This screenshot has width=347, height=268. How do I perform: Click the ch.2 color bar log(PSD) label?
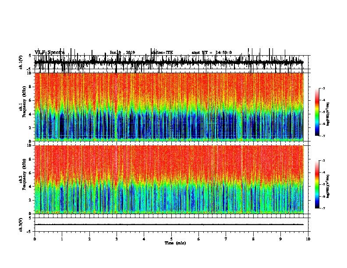(328, 186)
